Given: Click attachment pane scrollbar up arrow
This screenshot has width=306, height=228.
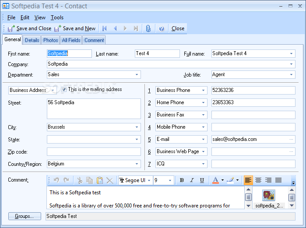Looking at the screenshot, I should (292, 190).
